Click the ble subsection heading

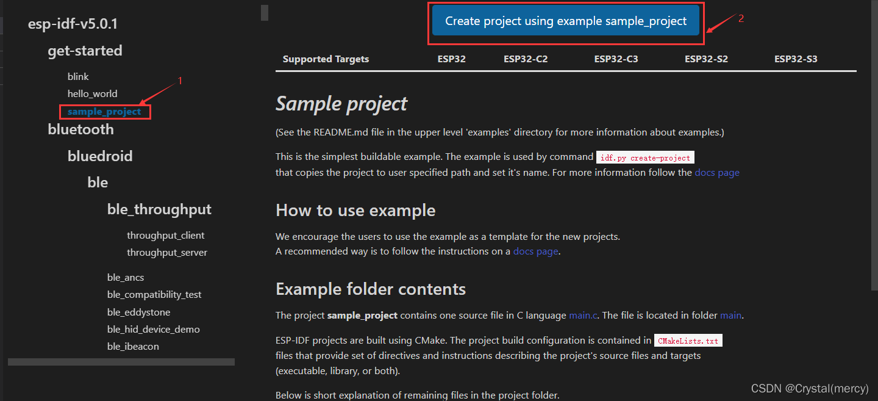tap(98, 182)
